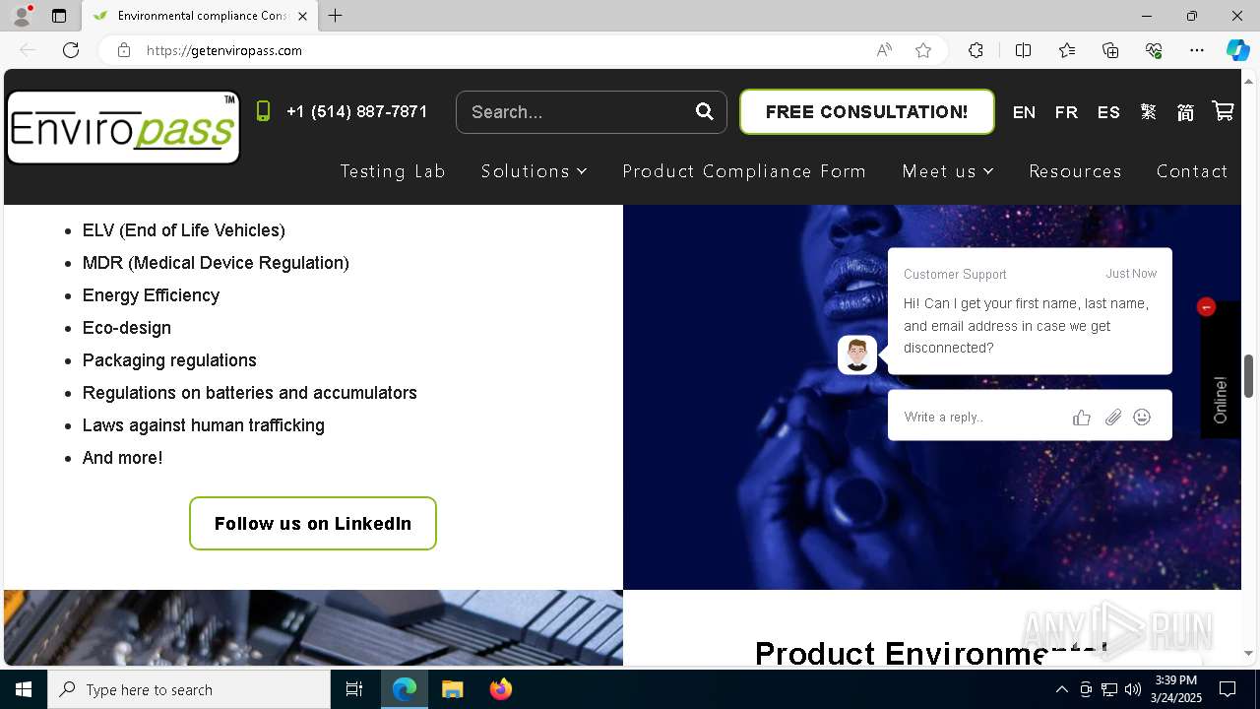Launch Firefox from taskbar
The width and height of the screenshot is (1260, 709).
click(x=500, y=689)
